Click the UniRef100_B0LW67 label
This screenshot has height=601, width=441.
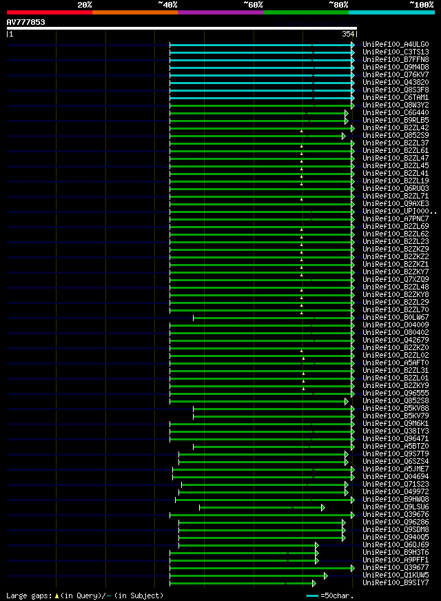[x=396, y=317]
